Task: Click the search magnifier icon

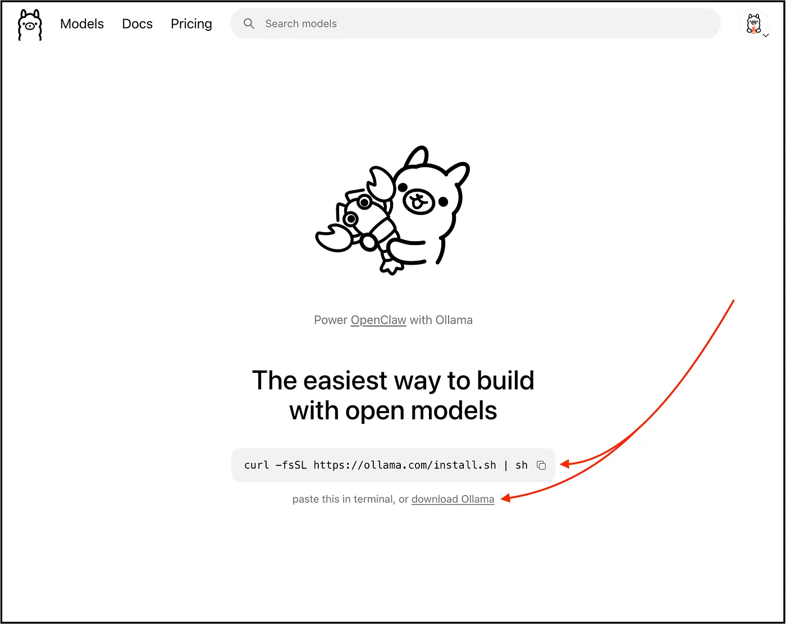Action: pos(249,24)
